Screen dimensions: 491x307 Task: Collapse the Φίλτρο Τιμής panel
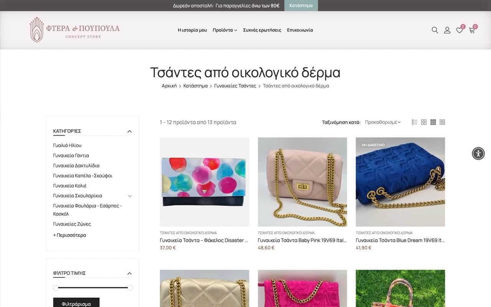[x=129, y=273]
